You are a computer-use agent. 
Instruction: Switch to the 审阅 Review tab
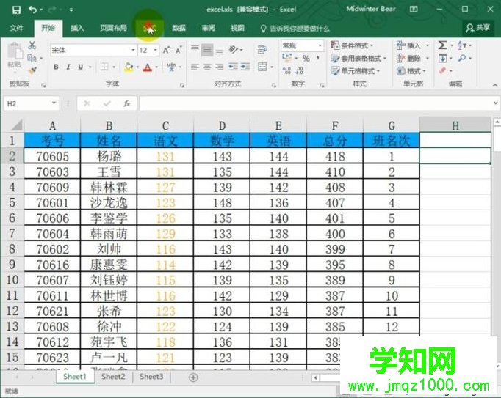point(208,29)
